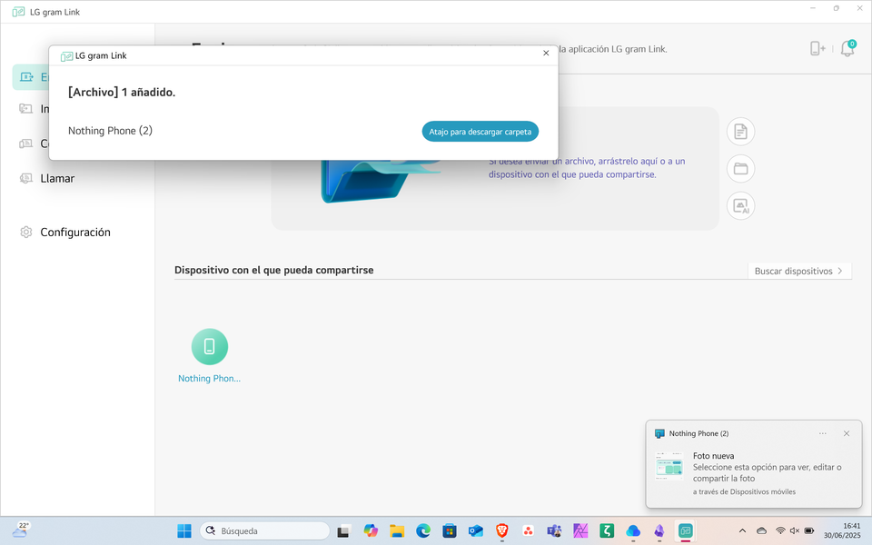Viewport: 872px width, 545px height.
Task: Open the blue cloud app in taskbar
Action: pyautogui.click(x=633, y=531)
